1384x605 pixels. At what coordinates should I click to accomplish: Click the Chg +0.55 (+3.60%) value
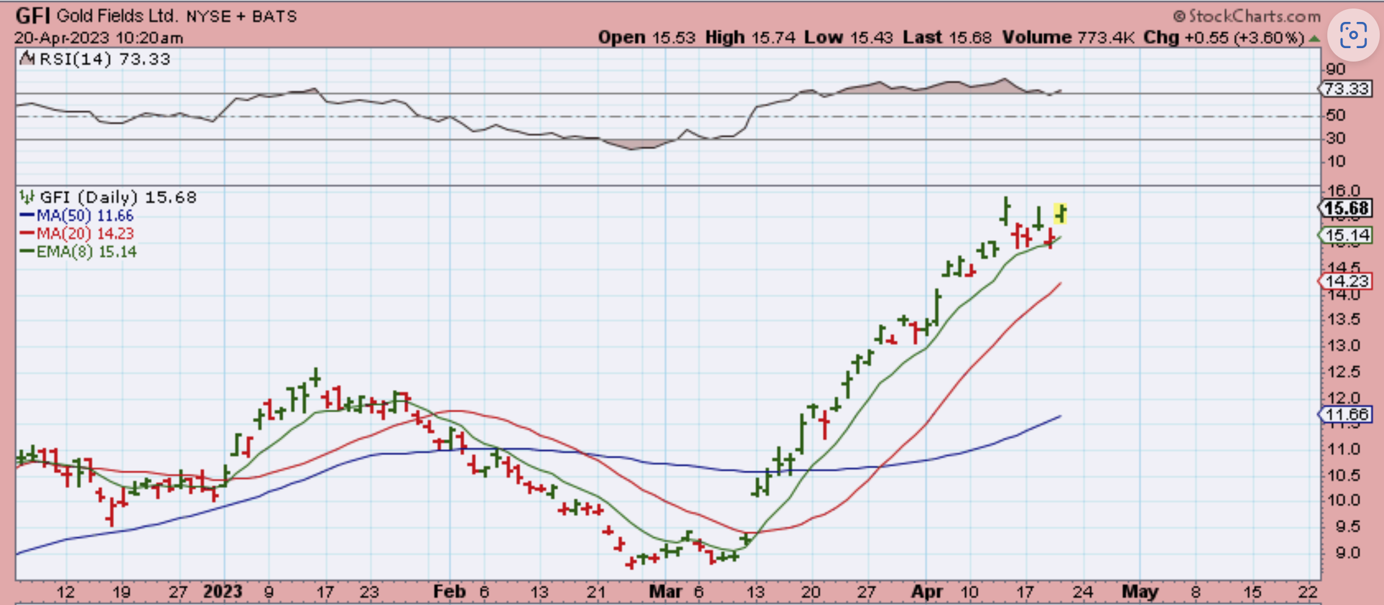[x=1223, y=37]
